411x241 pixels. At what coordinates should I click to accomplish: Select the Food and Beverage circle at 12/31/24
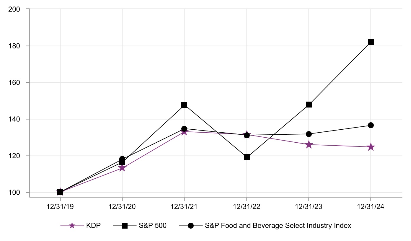click(x=371, y=125)
